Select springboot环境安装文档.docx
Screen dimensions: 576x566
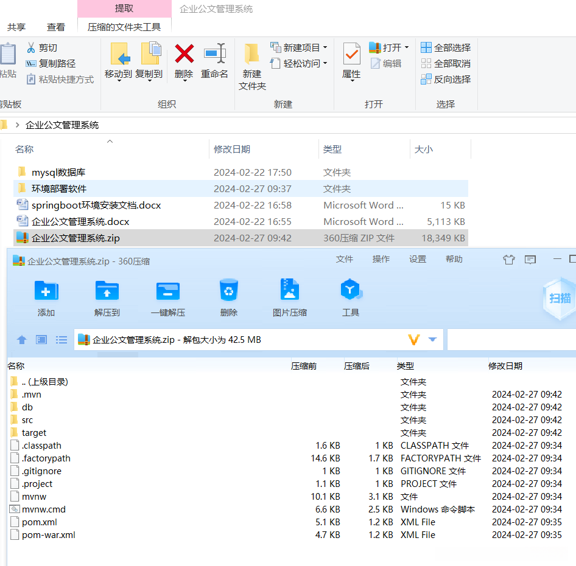coord(241,205)
